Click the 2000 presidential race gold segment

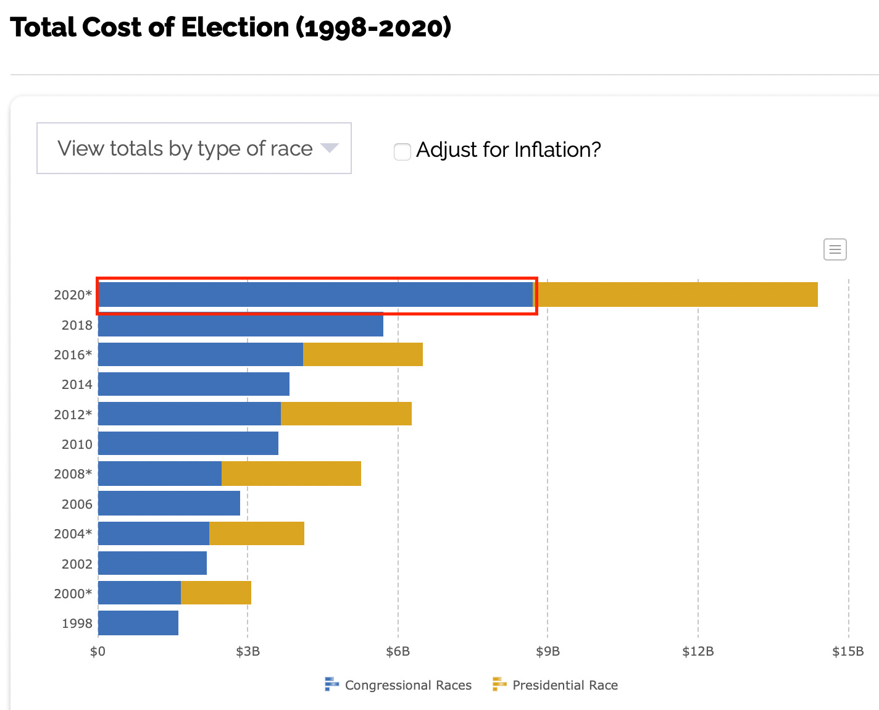[x=216, y=593]
